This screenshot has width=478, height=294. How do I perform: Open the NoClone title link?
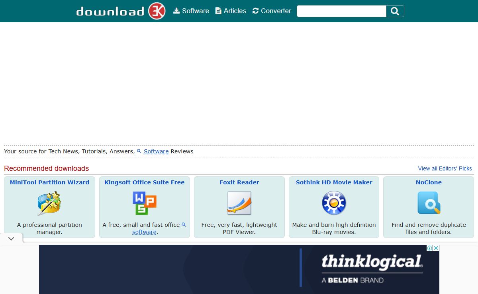pyautogui.click(x=429, y=182)
